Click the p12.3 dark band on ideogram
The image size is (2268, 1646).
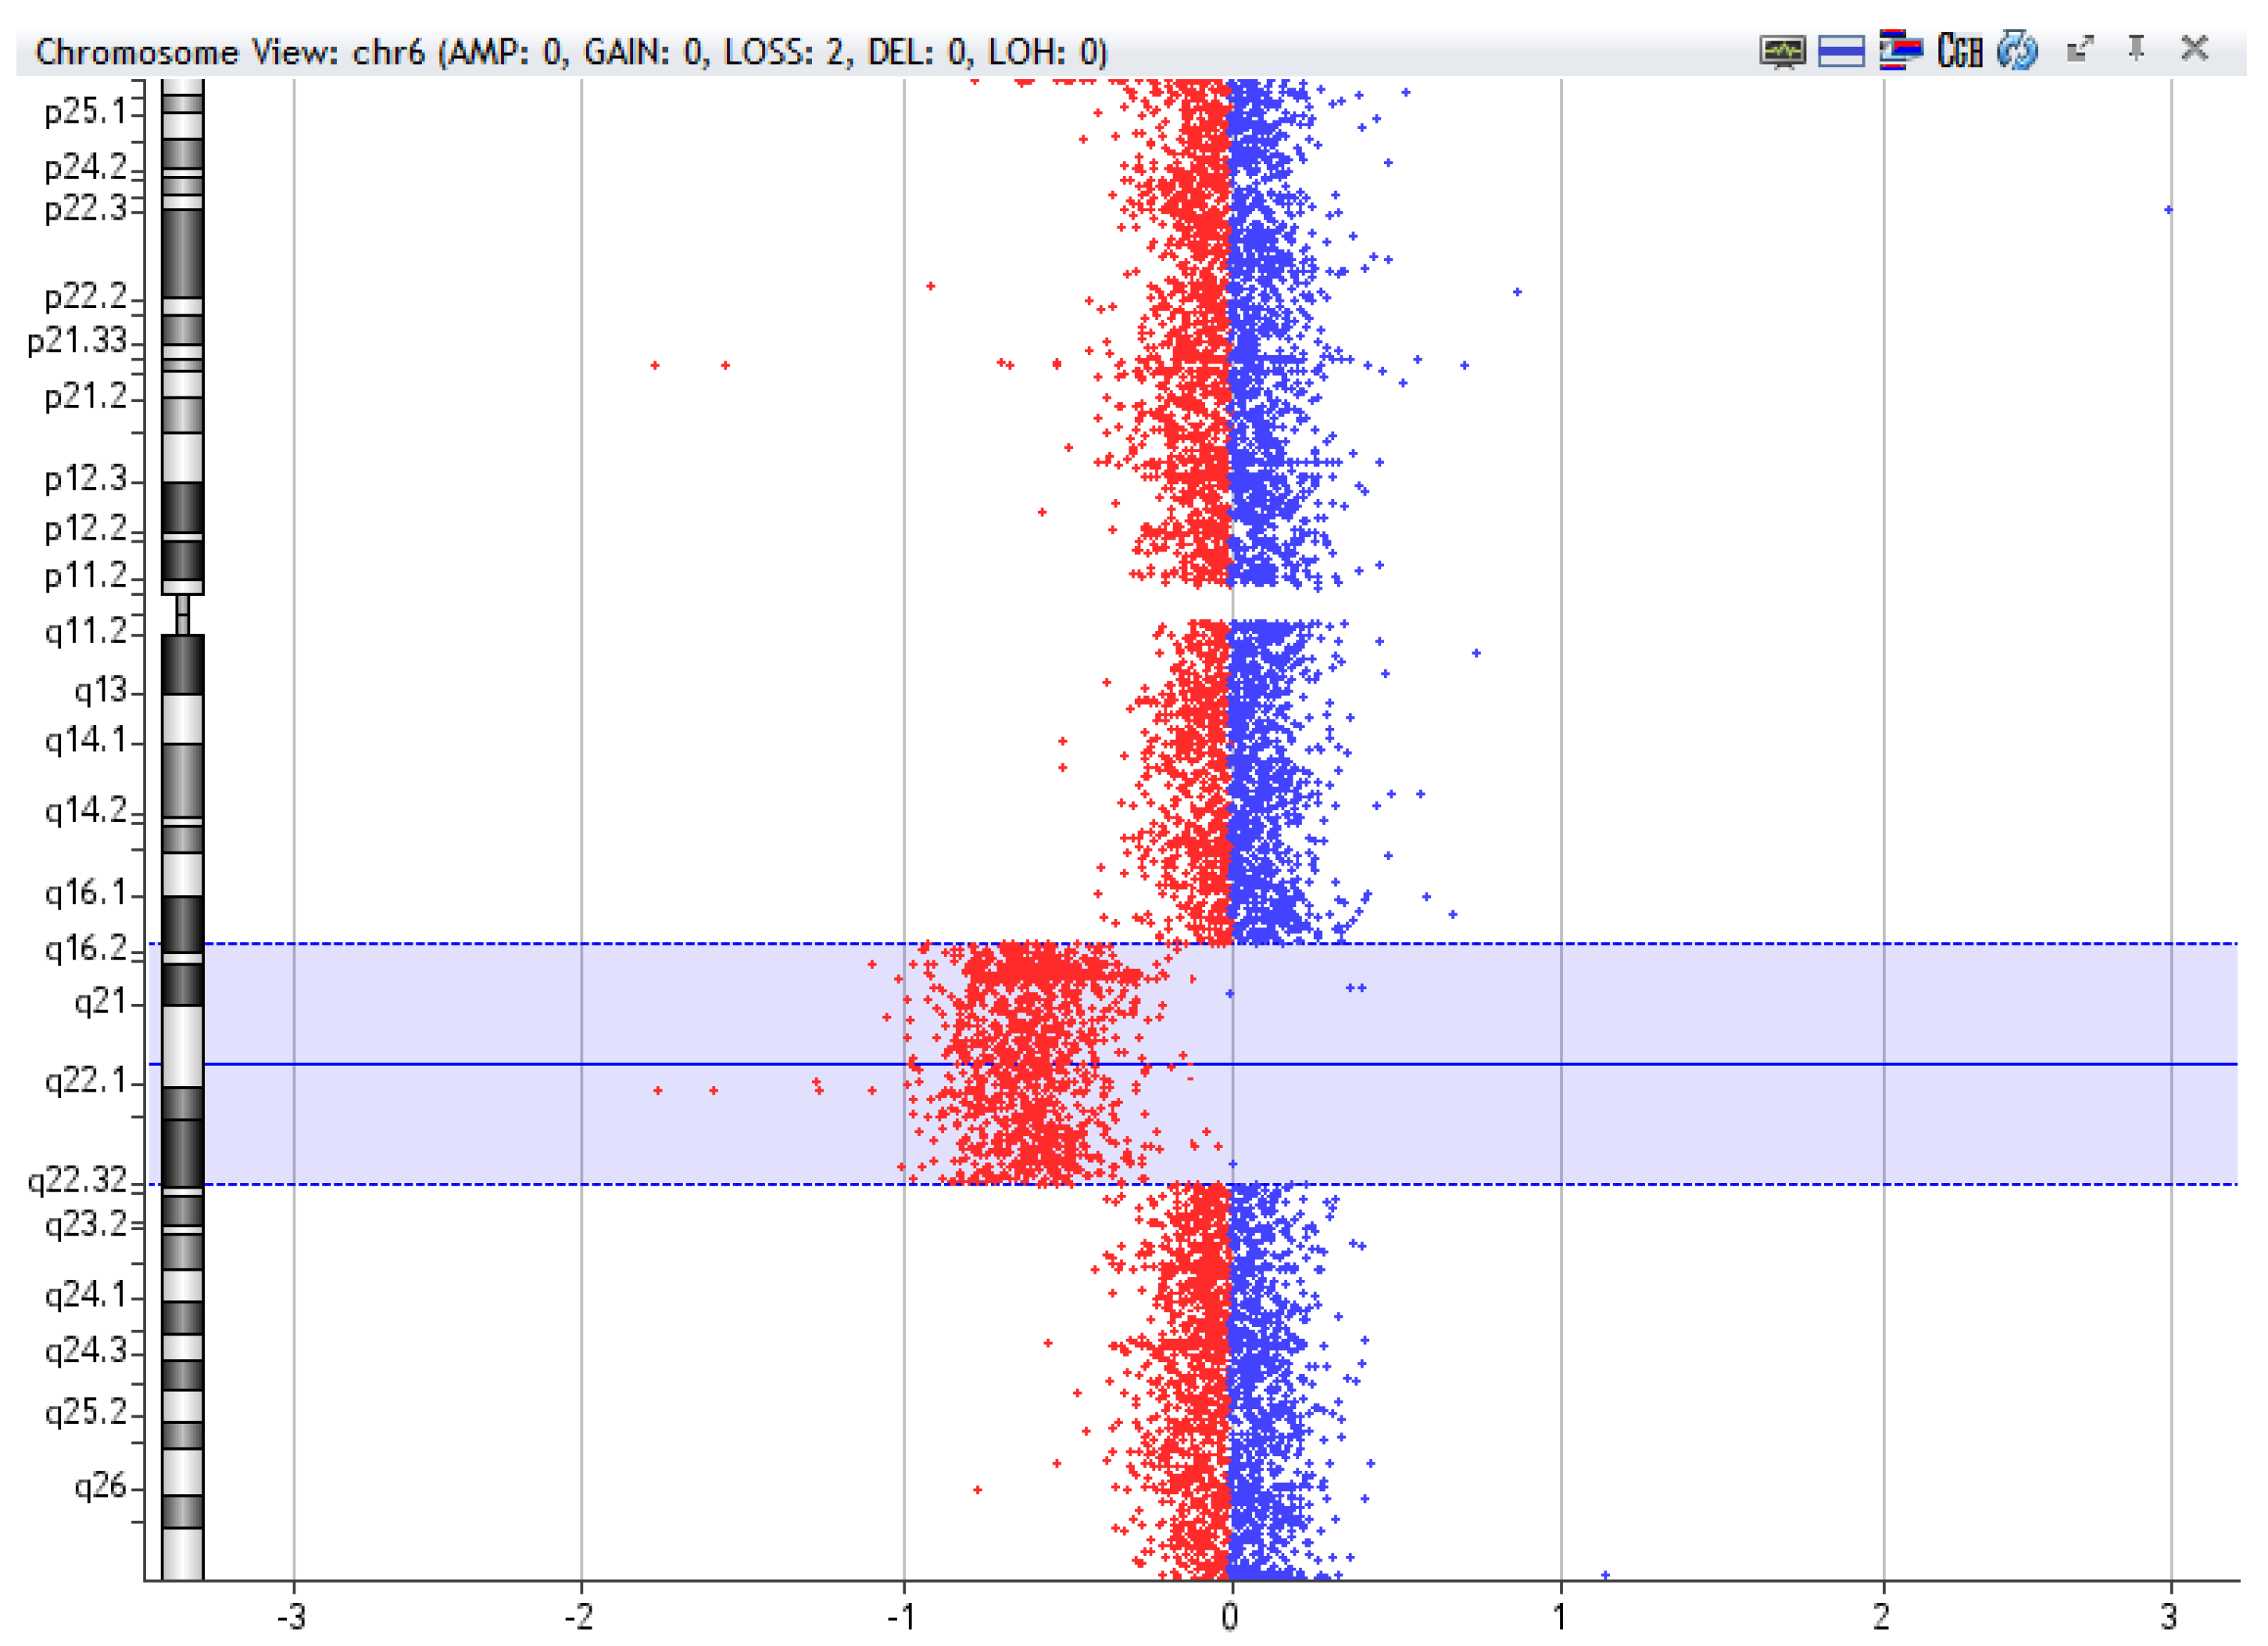(182, 507)
